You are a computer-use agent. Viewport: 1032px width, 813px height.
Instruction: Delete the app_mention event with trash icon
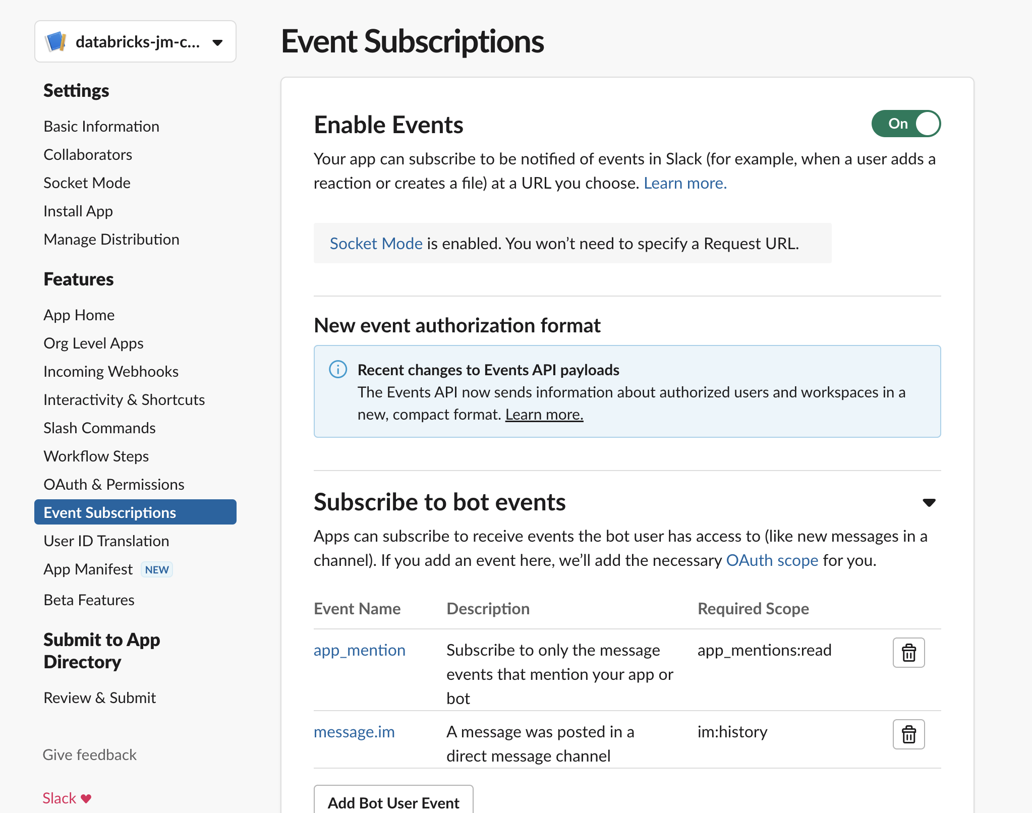coord(908,653)
